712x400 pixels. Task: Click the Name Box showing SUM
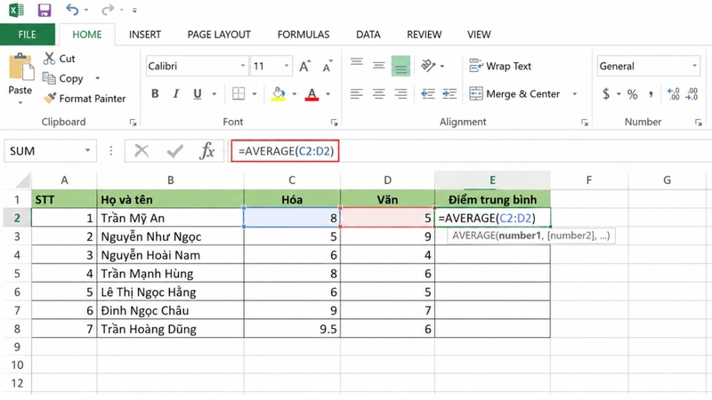tap(50, 151)
